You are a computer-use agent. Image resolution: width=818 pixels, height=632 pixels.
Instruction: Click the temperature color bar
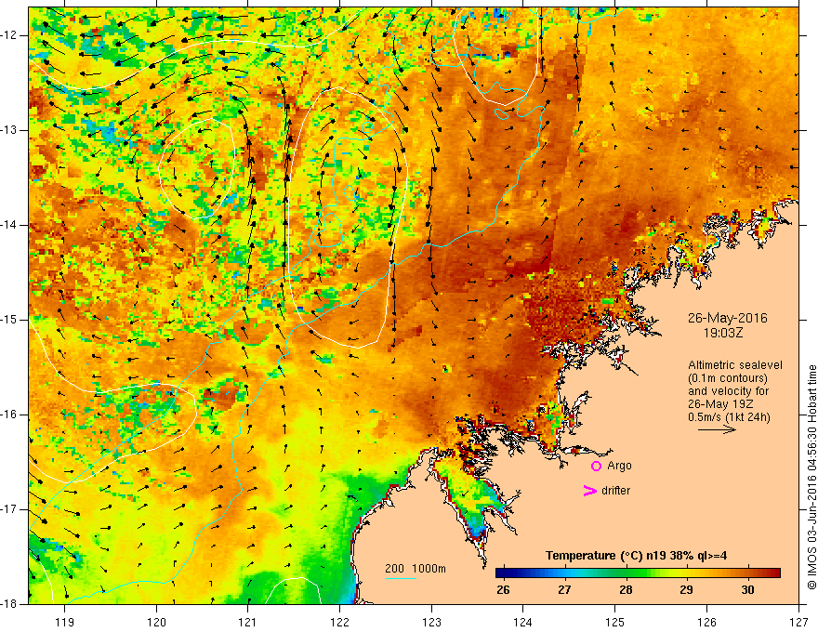[638, 573]
